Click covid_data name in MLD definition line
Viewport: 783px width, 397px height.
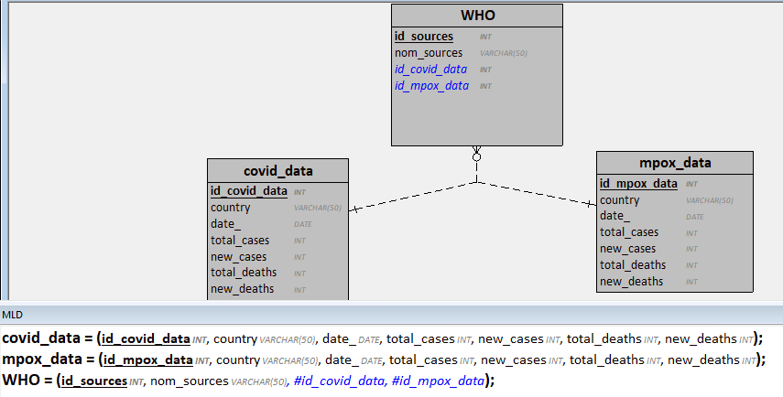(x=41, y=338)
